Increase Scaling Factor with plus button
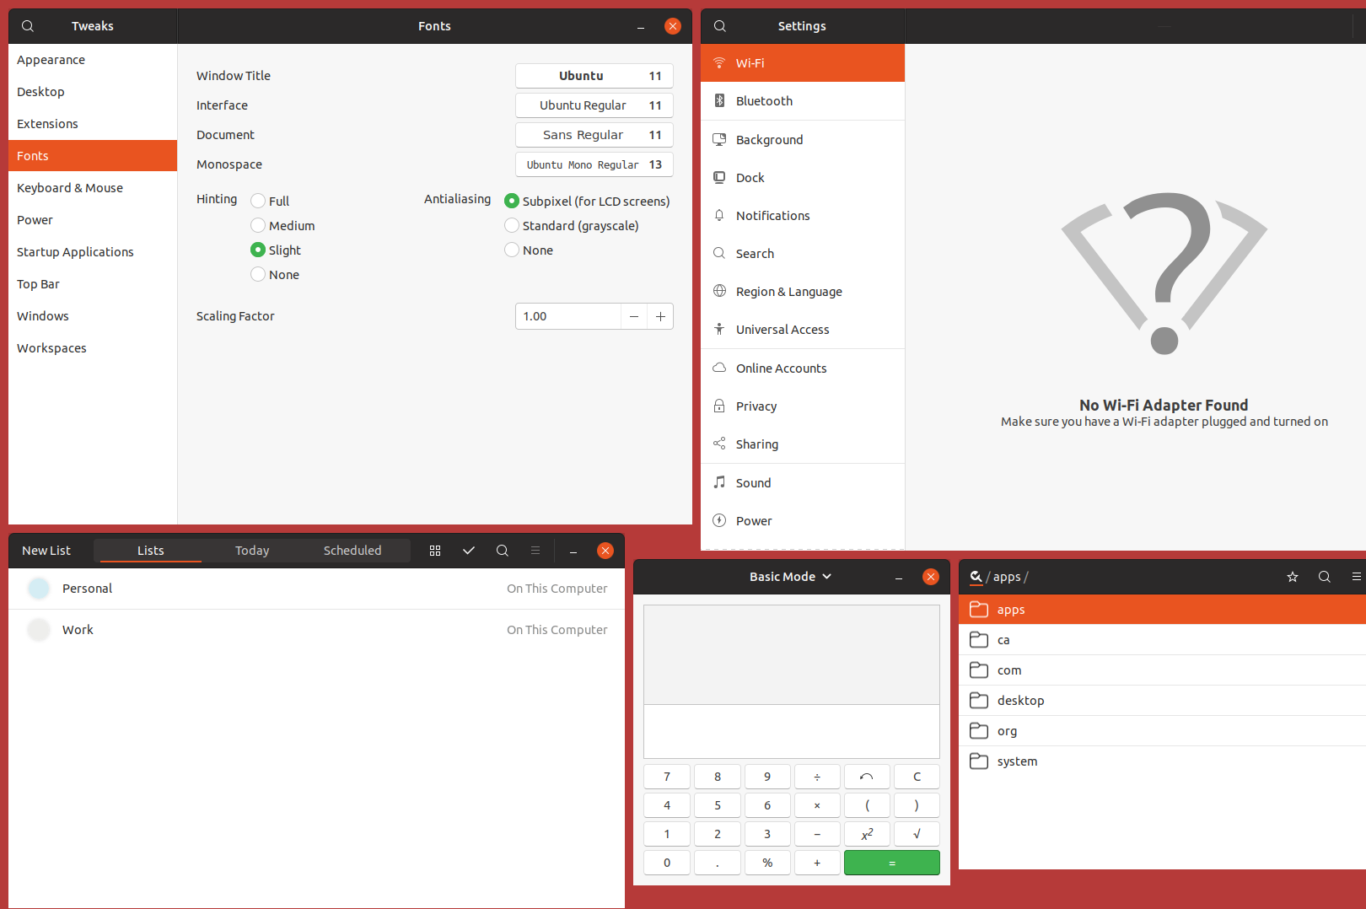This screenshot has width=1366, height=909. tap(660, 316)
